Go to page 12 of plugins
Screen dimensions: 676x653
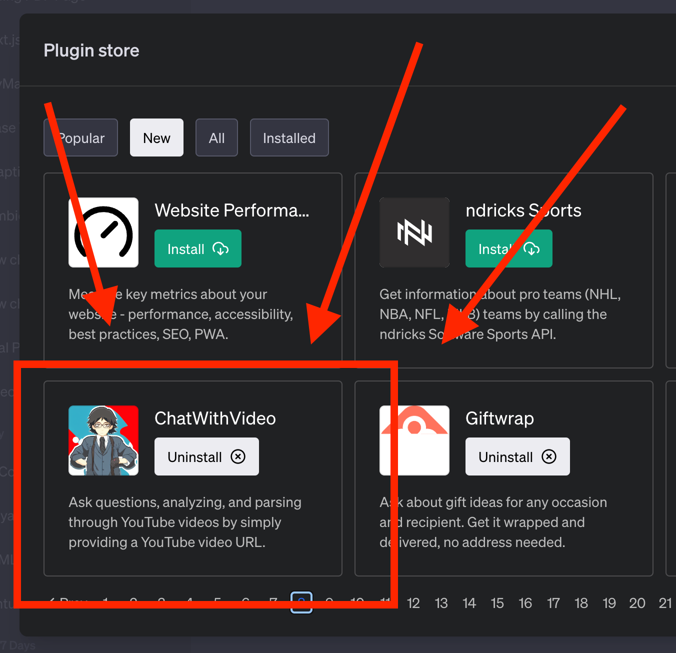tap(413, 603)
